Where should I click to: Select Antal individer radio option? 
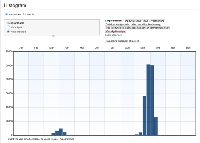8,31
